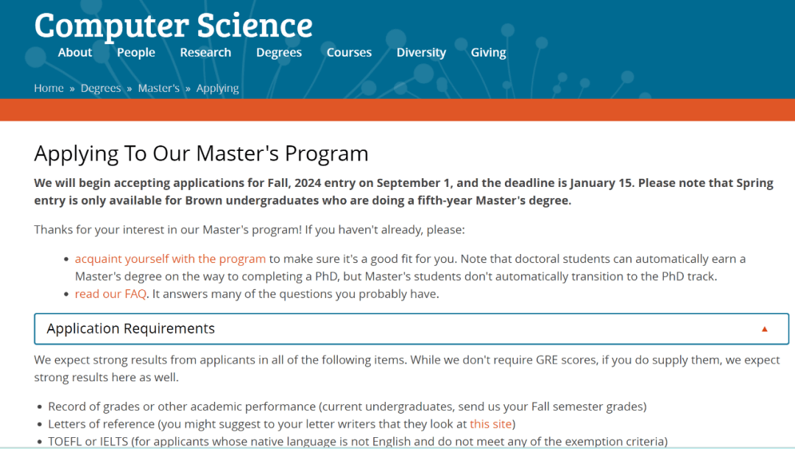The height and width of the screenshot is (449, 795).
Task: Open 'acquaint yourself with the program' link
Action: pyautogui.click(x=170, y=259)
